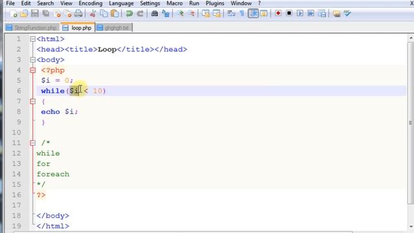The height and width of the screenshot is (233, 414).
Task: Click the folder plugin icon near spell-check
Action: pos(336,14)
